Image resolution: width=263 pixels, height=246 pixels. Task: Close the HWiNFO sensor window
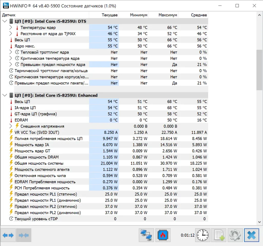click(254, 6)
